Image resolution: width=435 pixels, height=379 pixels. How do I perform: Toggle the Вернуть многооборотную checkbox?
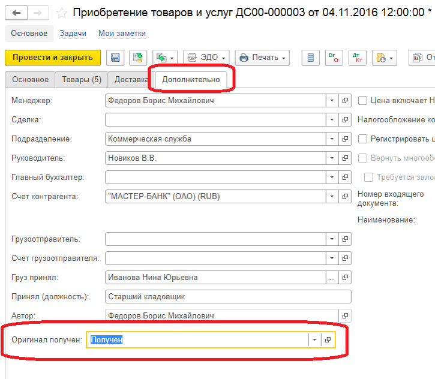click(362, 158)
